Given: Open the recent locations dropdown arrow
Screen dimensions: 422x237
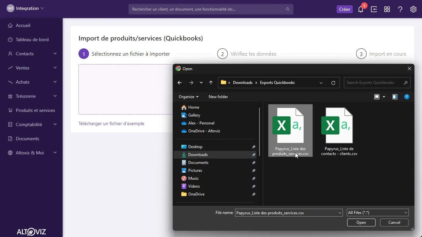Looking at the screenshot, I should (x=201, y=83).
